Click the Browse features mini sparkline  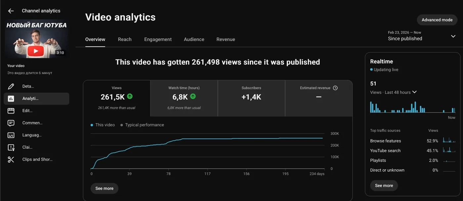[x=449, y=141]
